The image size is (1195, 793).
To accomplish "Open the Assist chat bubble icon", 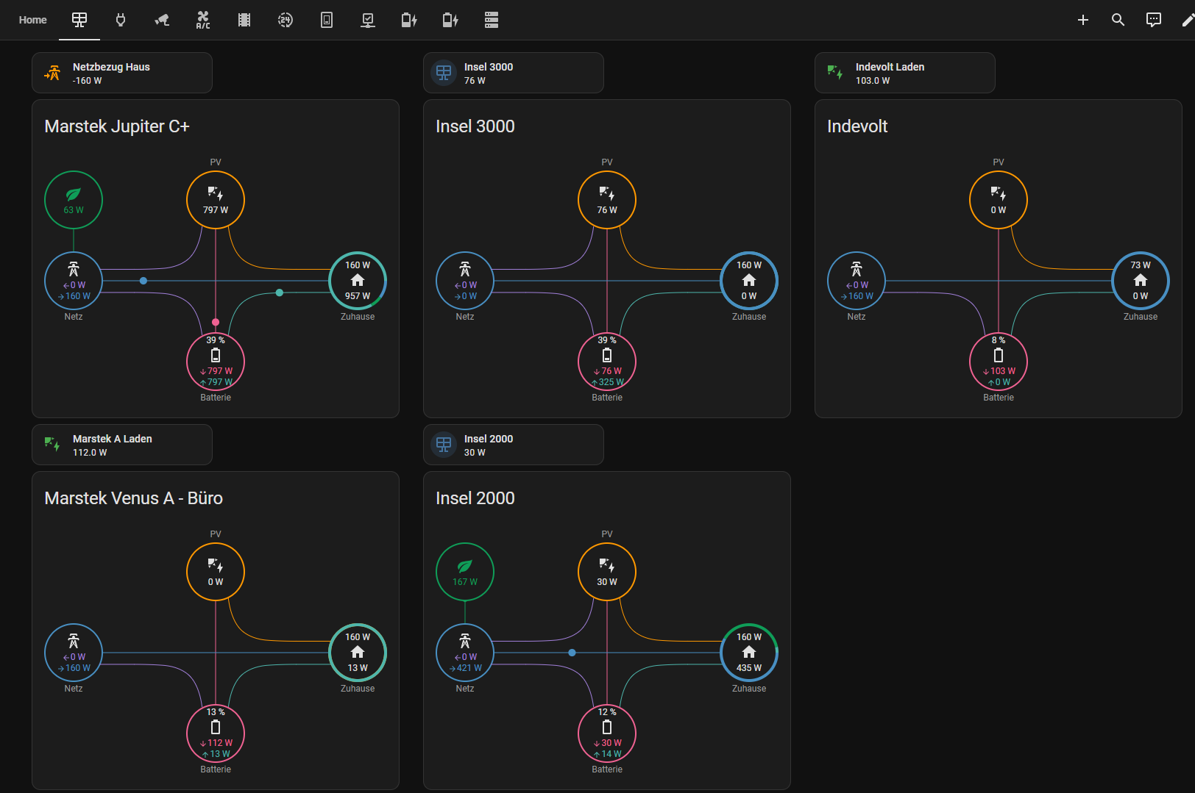I will [1153, 20].
